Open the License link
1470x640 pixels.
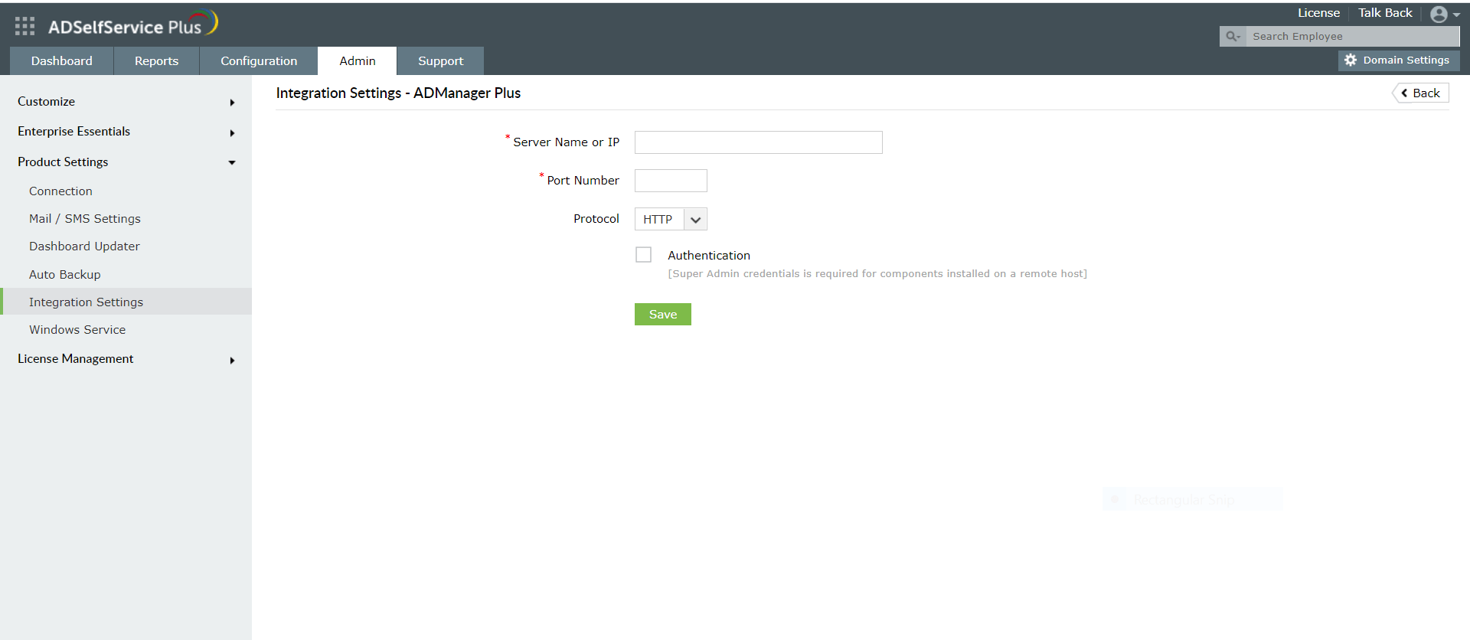tap(1318, 13)
